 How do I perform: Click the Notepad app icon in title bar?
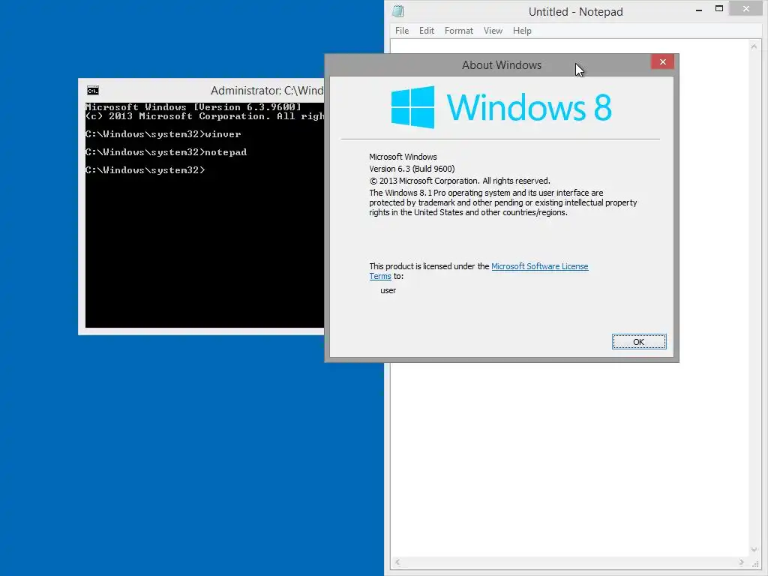(398, 10)
